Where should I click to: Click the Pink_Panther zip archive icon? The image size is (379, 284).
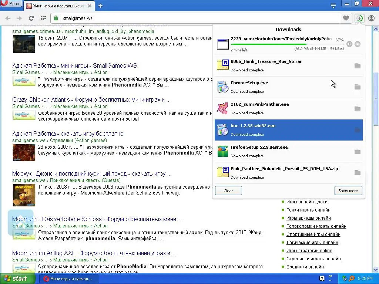click(x=222, y=172)
